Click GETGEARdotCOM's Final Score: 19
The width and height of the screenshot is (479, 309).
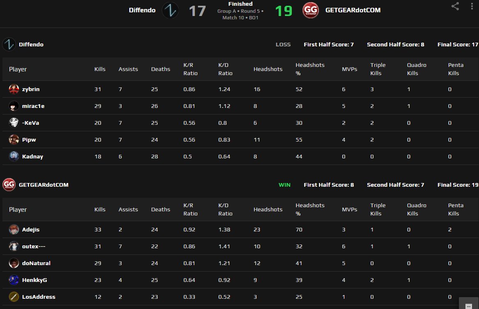tap(458, 185)
